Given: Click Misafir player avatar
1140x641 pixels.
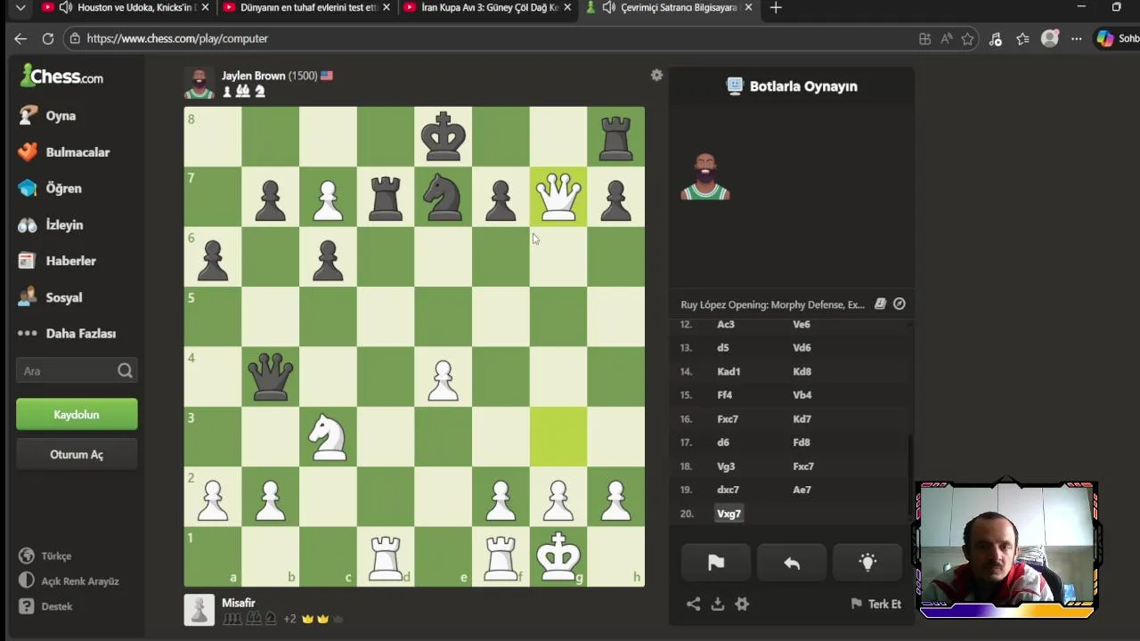Looking at the screenshot, I should point(199,610).
